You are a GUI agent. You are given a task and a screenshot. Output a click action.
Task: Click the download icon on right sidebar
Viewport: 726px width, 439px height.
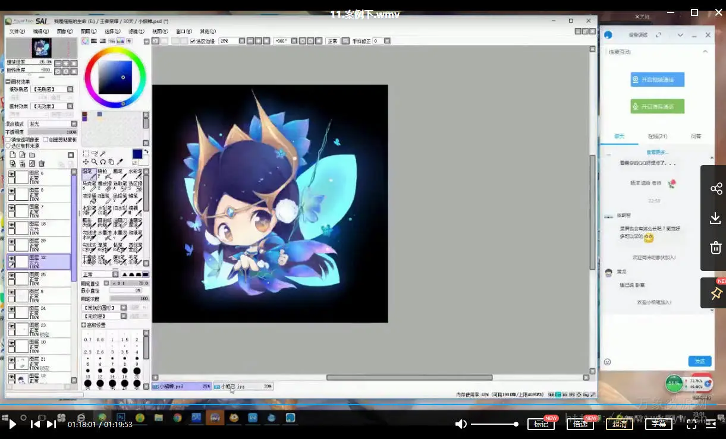(716, 219)
